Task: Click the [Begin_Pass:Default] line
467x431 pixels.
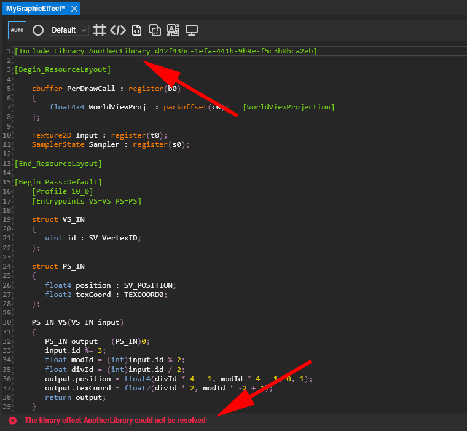Action: [x=58, y=182]
